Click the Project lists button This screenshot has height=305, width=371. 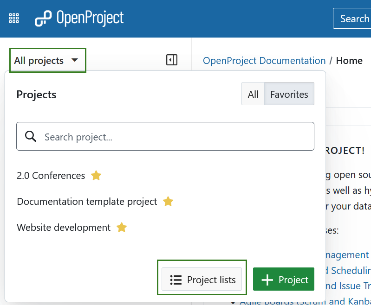pos(202,280)
